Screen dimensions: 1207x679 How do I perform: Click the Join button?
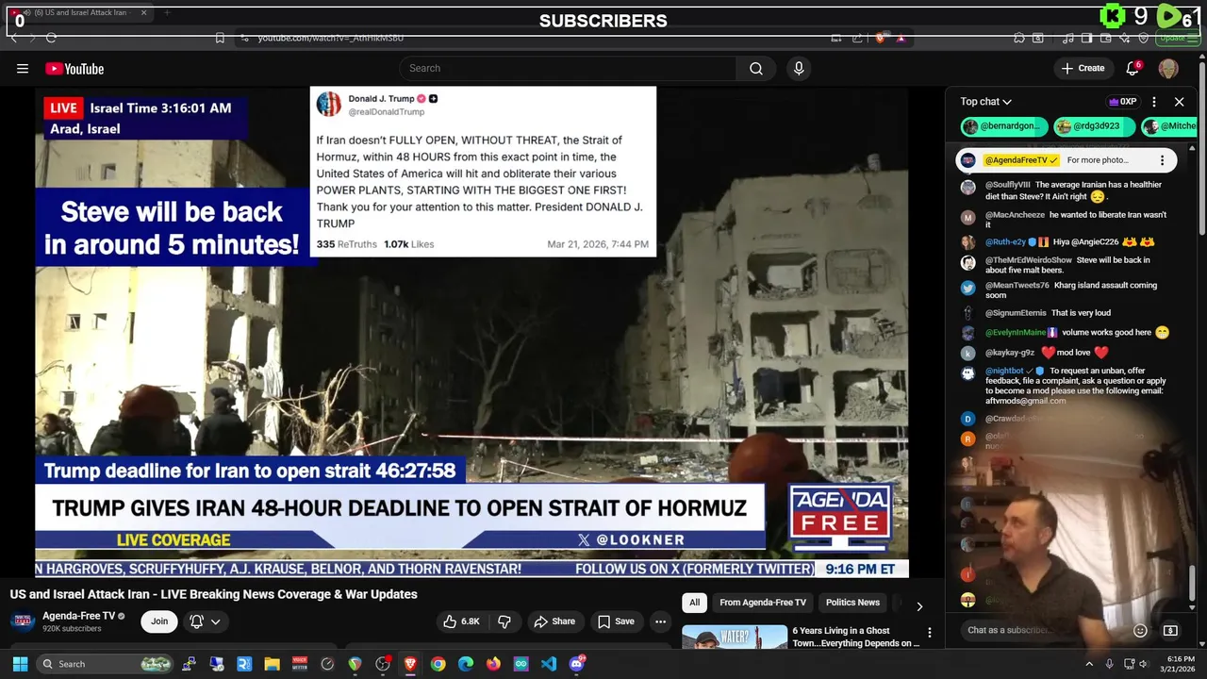(159, 621)
